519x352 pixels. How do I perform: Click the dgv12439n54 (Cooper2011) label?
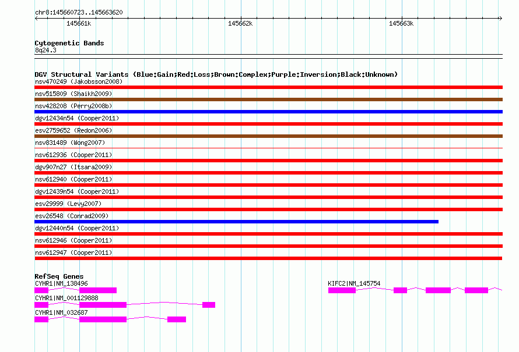(77, 191)
